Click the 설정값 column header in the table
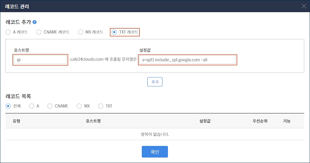Image resolution: width=310 pixels, height=163 pixels. pyautogui.click(x=205, y=121)
